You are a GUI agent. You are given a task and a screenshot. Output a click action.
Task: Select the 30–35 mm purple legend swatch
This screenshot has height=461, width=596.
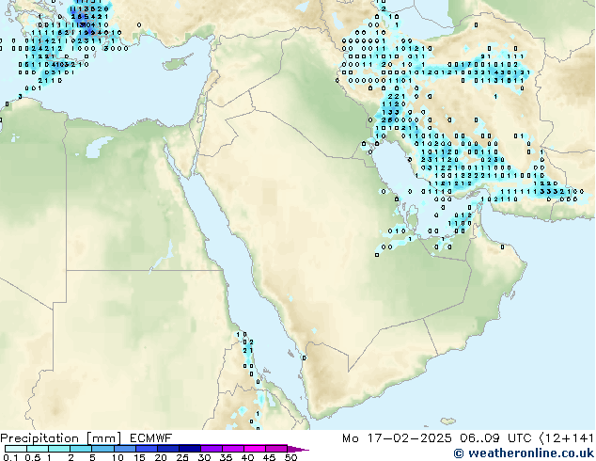click(212, 449)
